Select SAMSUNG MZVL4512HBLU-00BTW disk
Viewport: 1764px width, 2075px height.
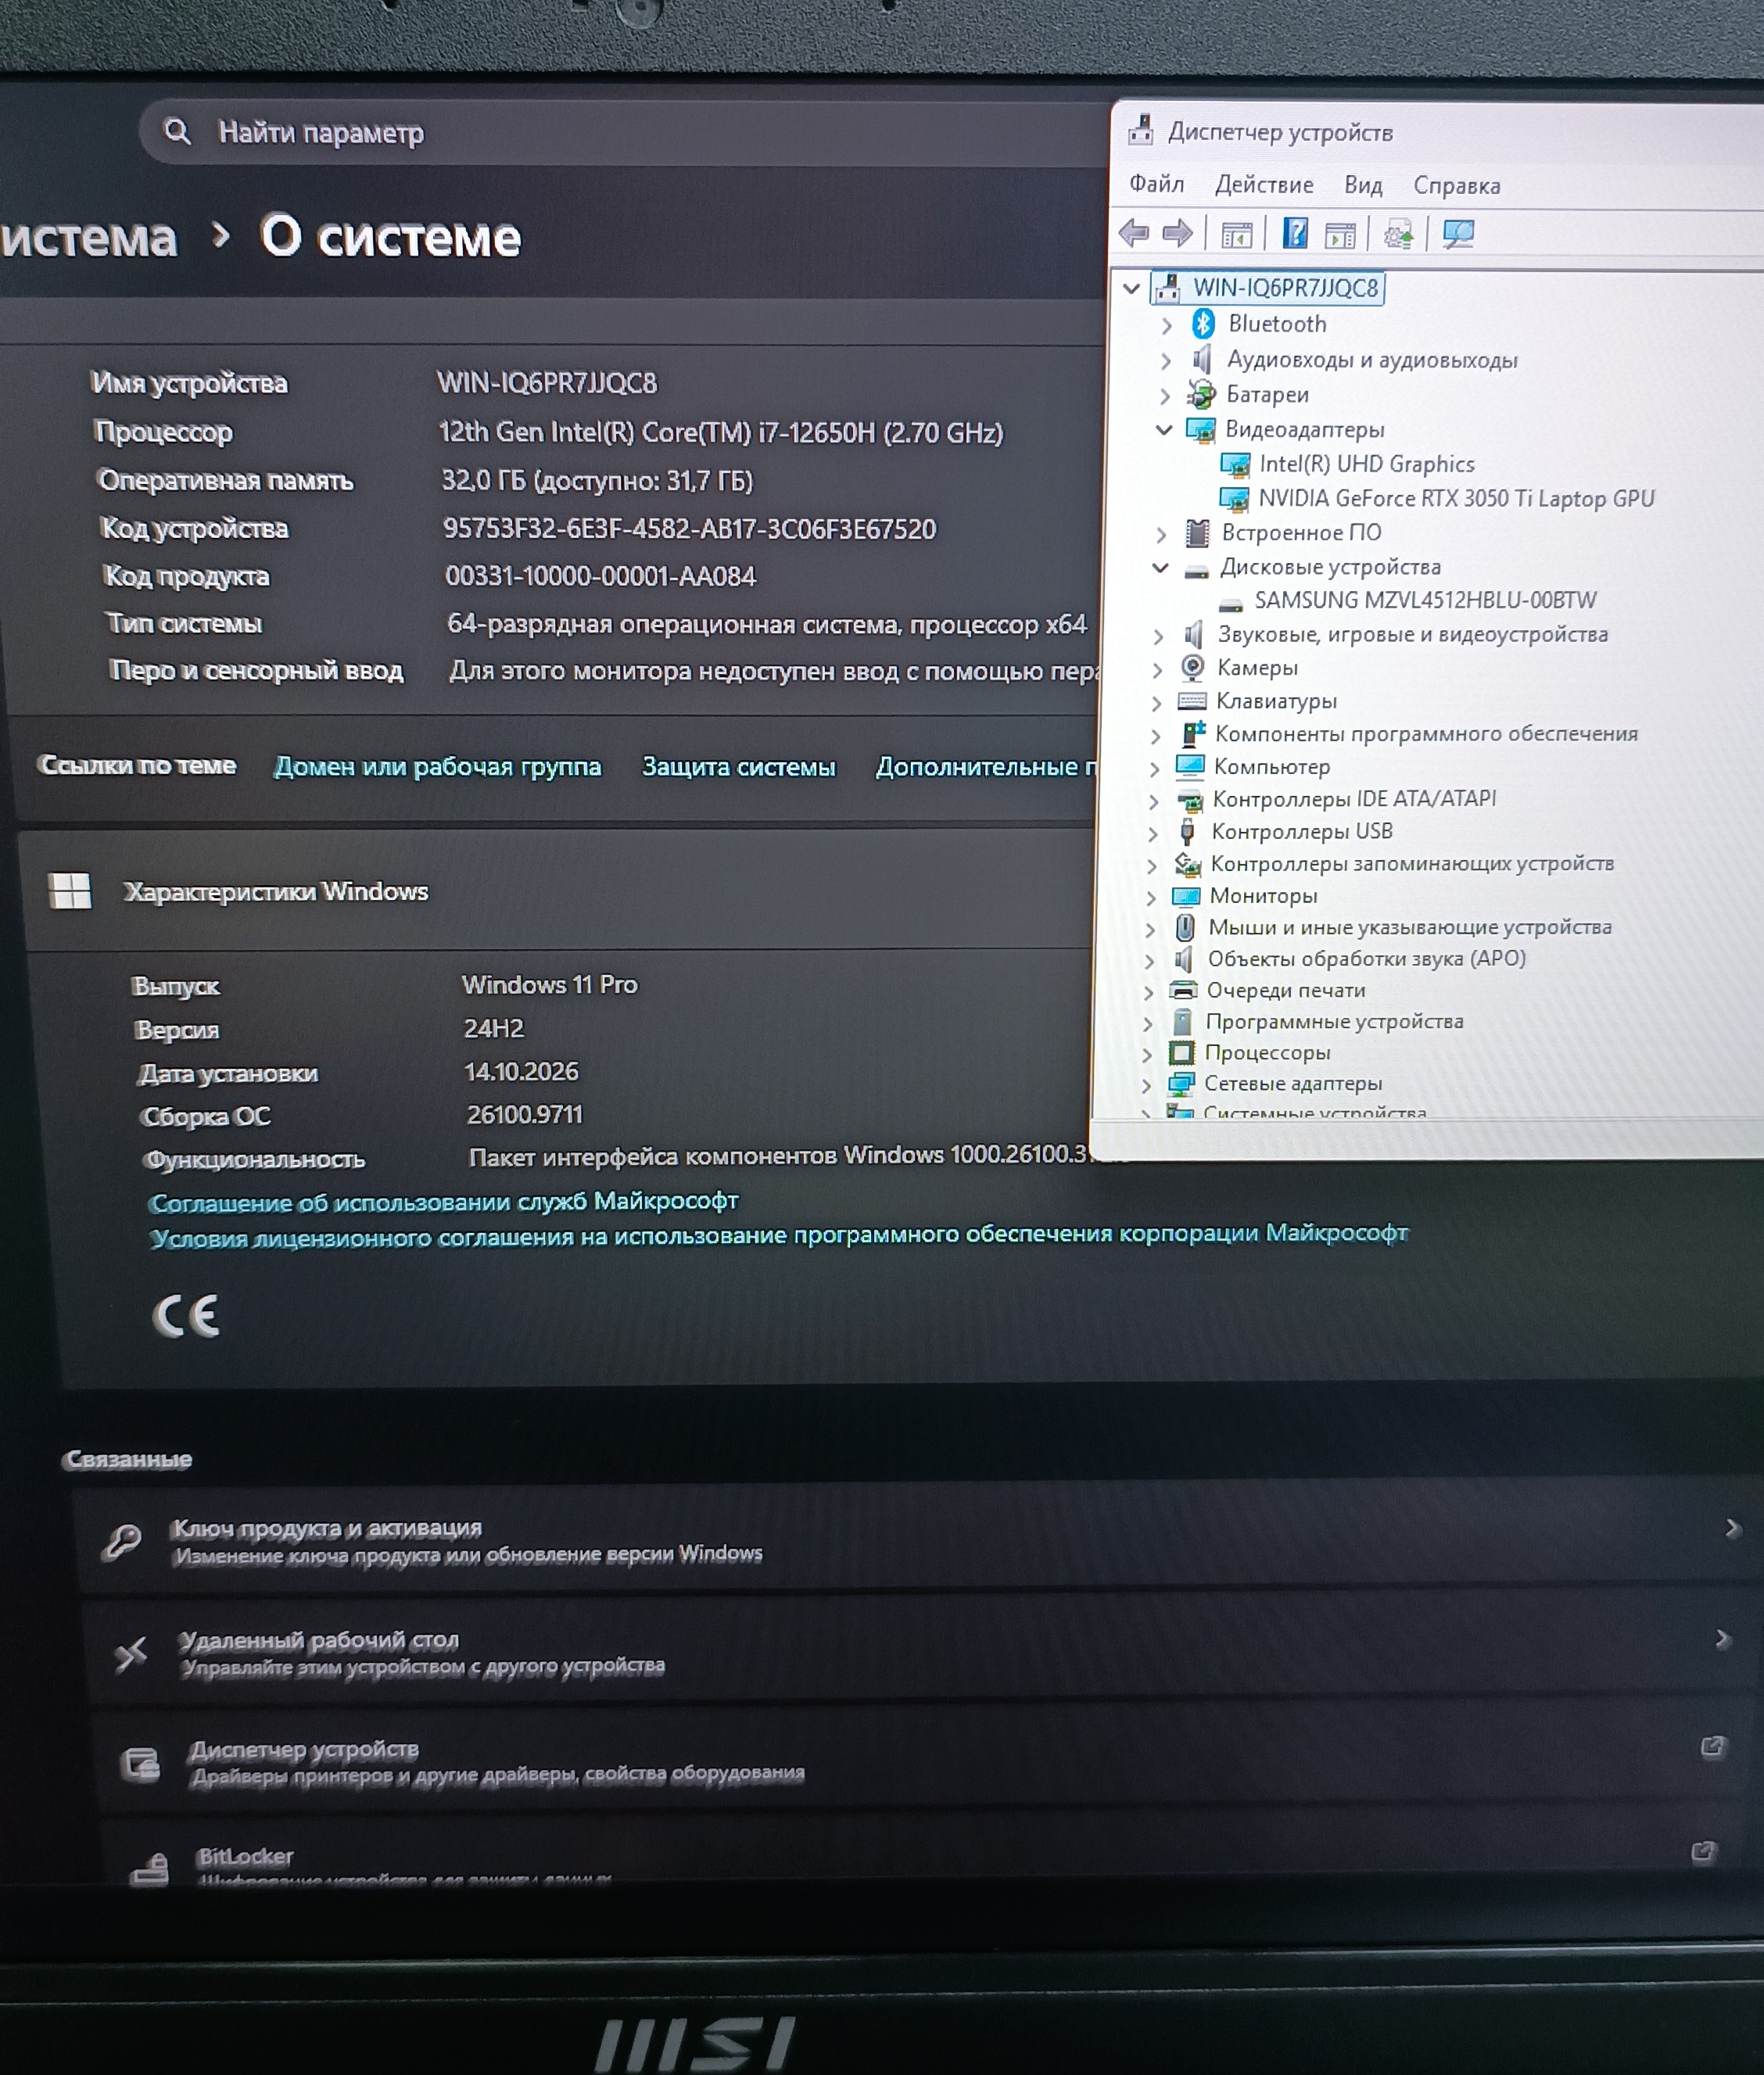click(x=1425, y=600)
